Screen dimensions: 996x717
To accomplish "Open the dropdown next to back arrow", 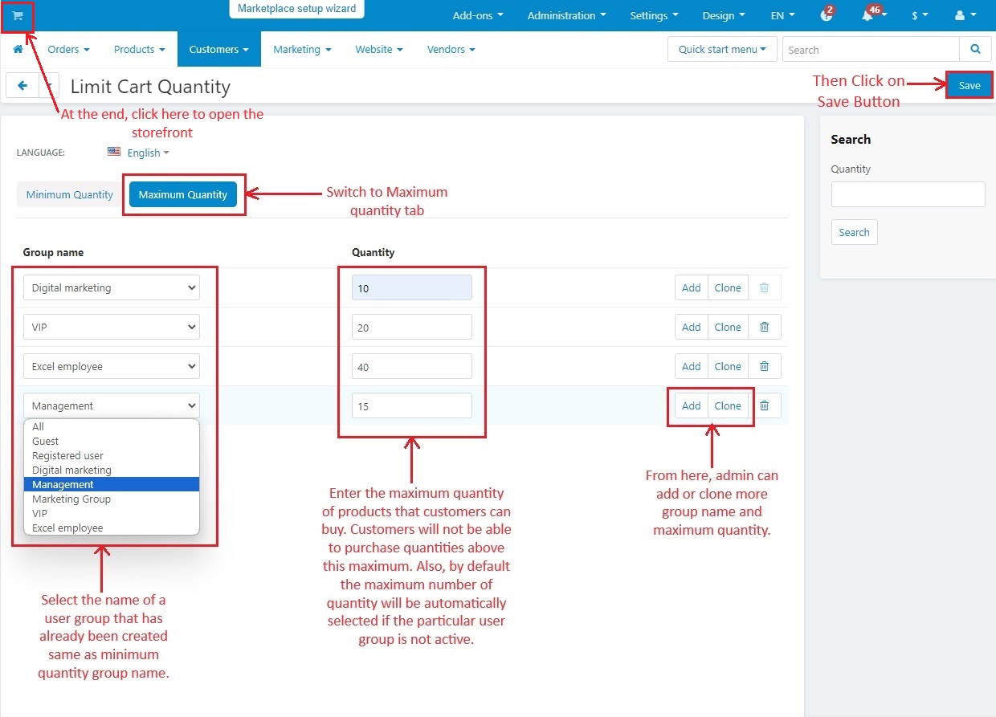I will click(x=49, y=85).
